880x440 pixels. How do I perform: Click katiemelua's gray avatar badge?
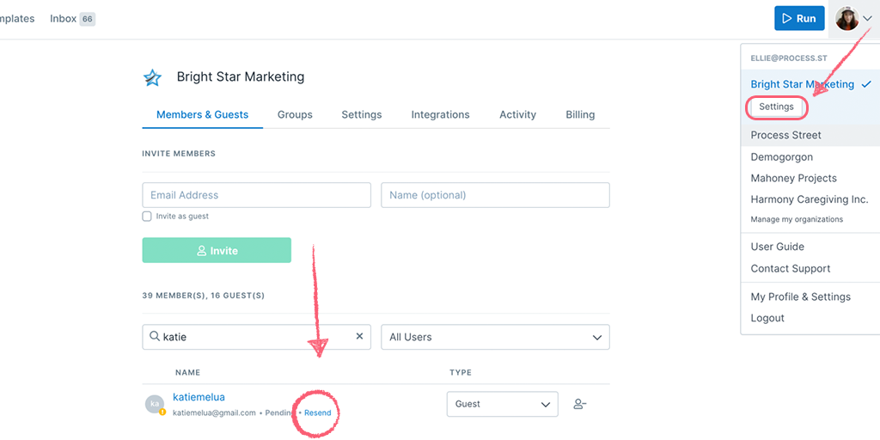155,404
